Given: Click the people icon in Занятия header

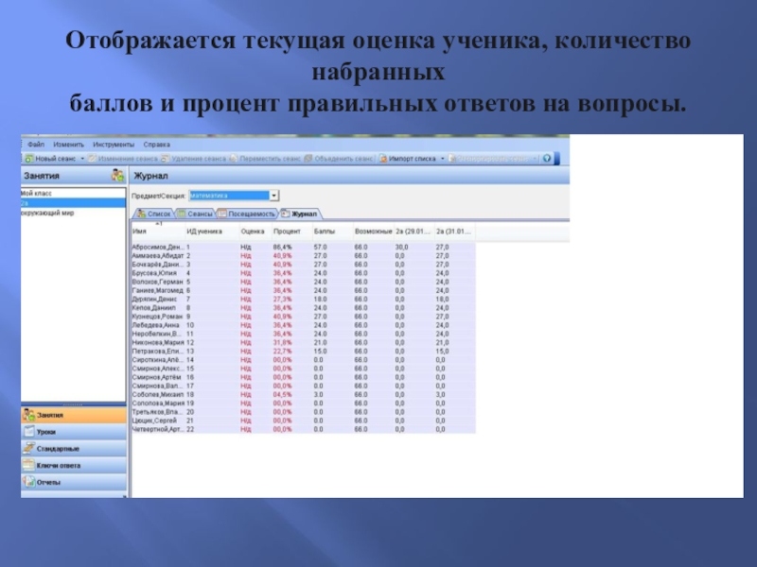Looking at the screenshot, I should pyautogui.click(x=117, y=175).
